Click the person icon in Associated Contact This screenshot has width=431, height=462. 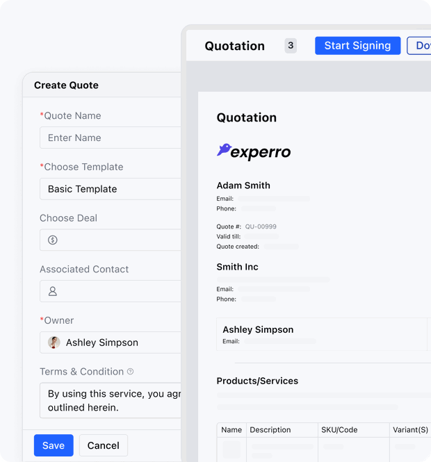coord(53,291)
